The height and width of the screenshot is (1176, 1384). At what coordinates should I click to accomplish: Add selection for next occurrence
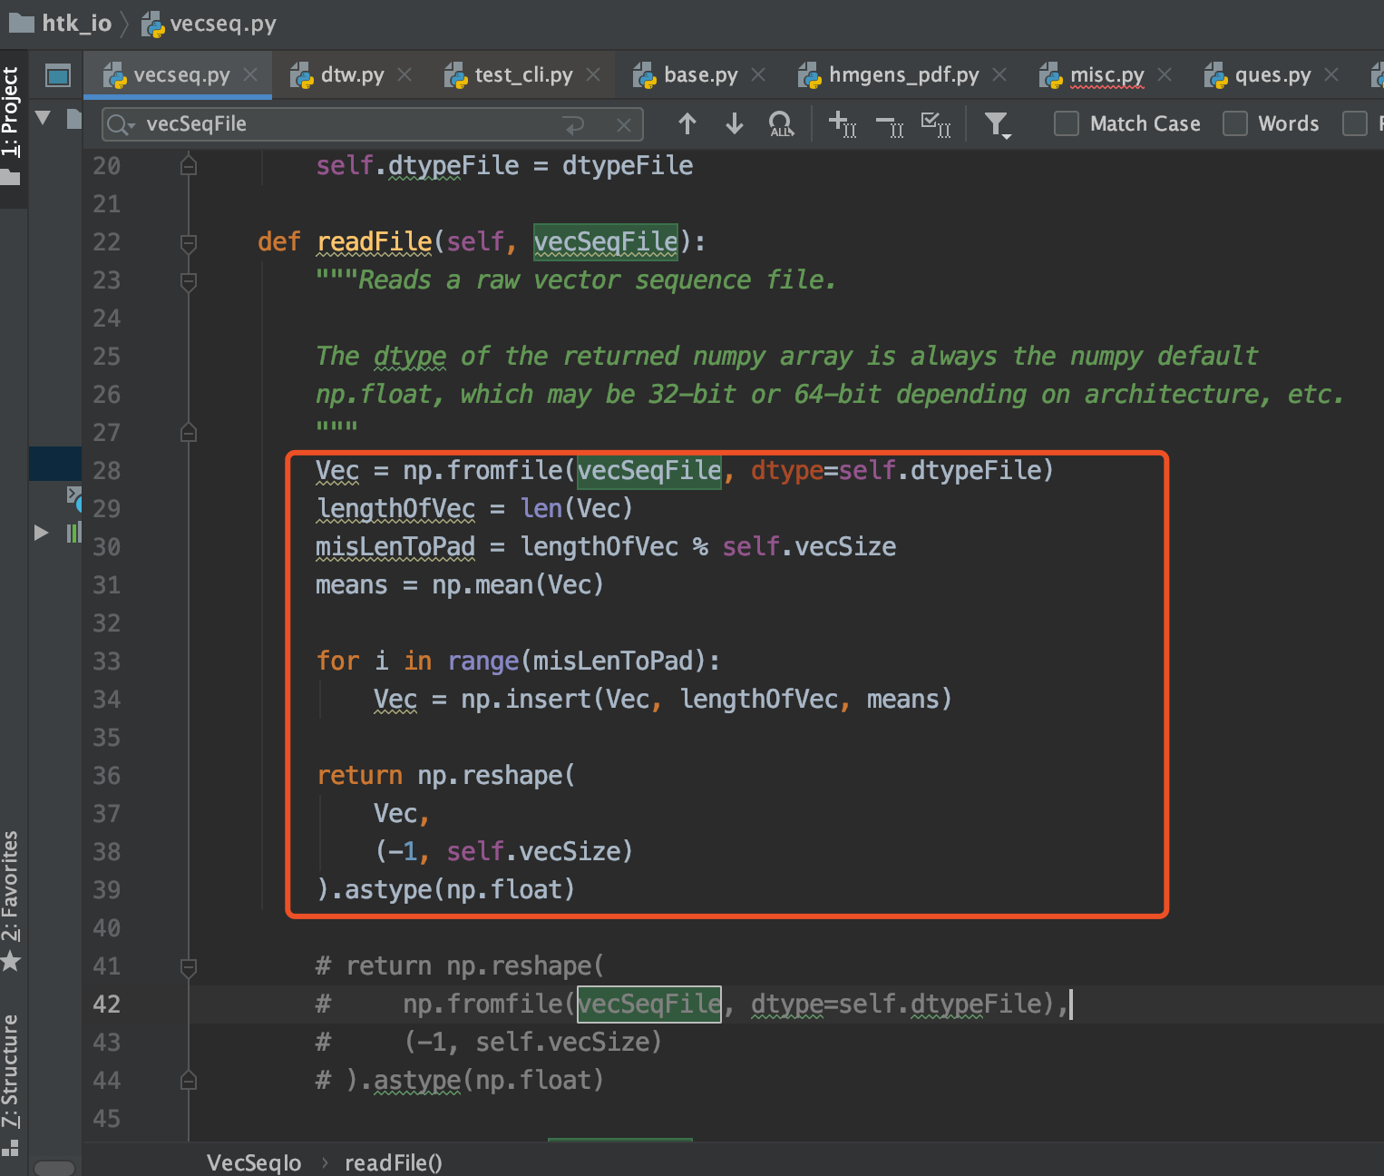tap(843, 123)
